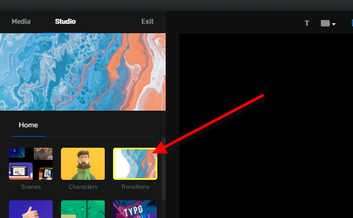Click the blue and orange marble preview banner
This screenshot has width=353, height=218.
pyautogui.click(x=83, y=72)
